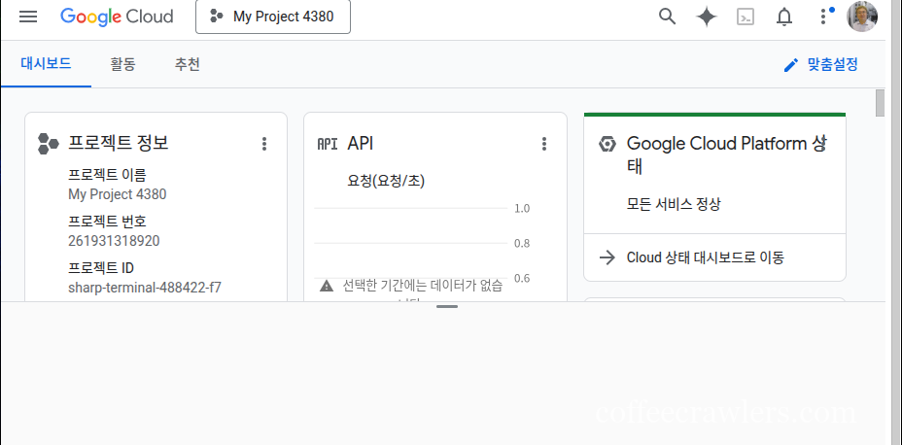
Task: Click the user account avatar
Action: coord(862,17)
